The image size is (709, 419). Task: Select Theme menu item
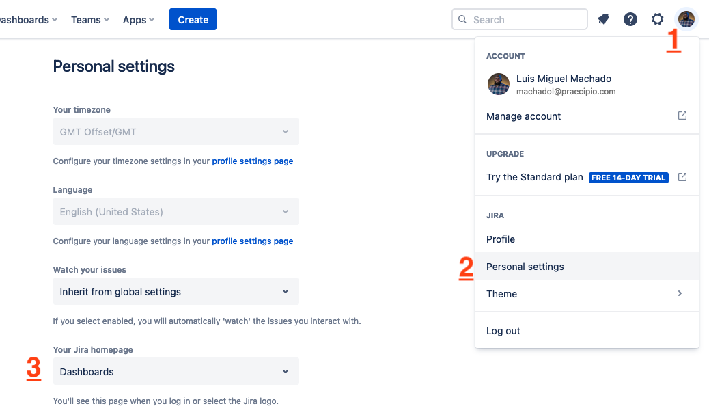tap(587, 294)
